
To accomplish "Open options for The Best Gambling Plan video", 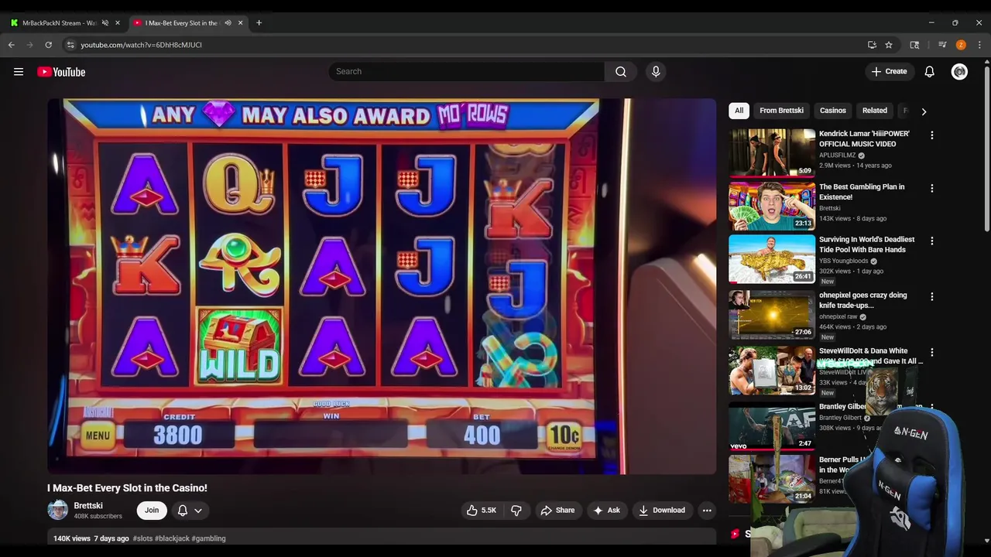I will point(931,188).
